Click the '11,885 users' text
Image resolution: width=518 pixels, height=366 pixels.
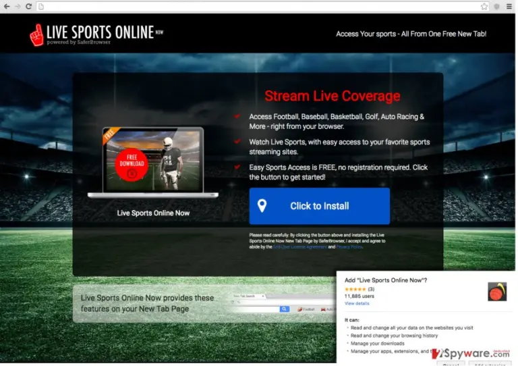(359, 296)
